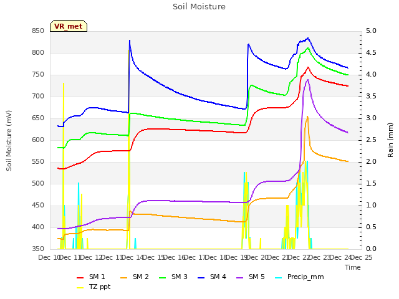Screen dimensions: 399x299
Task: Click the blue SM 4 legend swatch
Action: 201,278
